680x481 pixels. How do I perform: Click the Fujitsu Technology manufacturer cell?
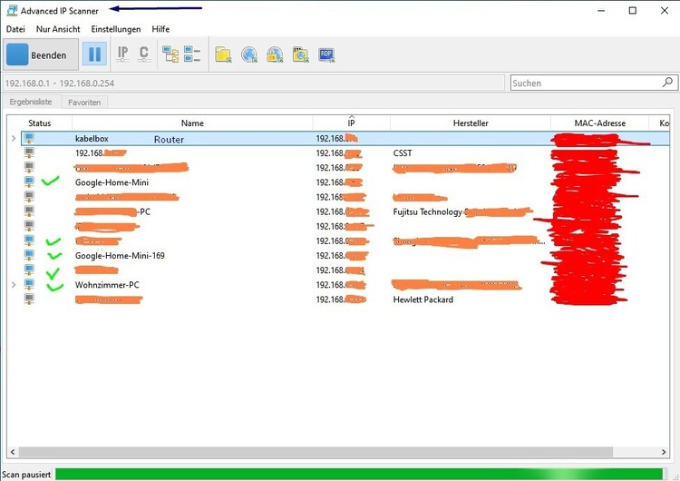click(x=428, y=211)
